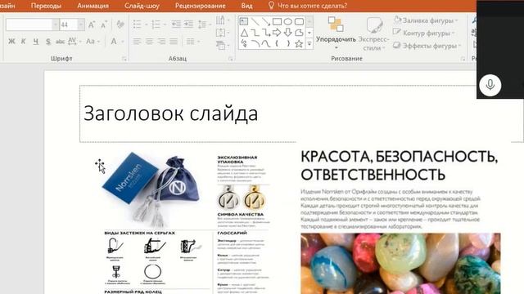The image size is (524, 294).
Task: Switch to Анимация tab
Action: click(93, 6)
